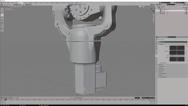Viewport: 188px width, 106px height.
Task: Click the viewport pan hand icon
Action: [x=154, y=17]
